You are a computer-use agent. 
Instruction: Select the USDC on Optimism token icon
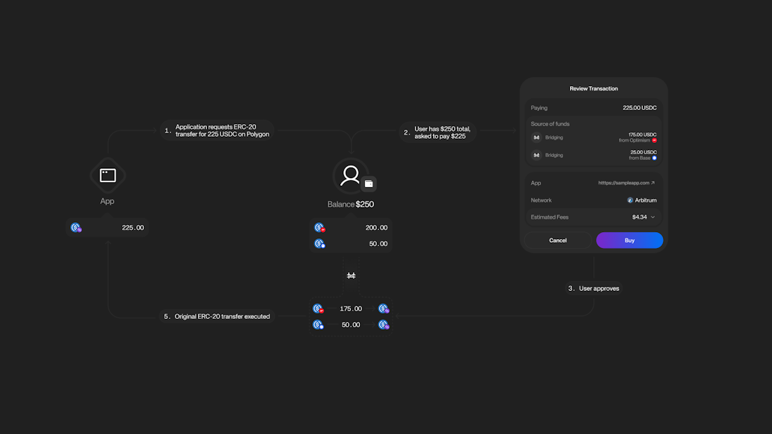point(320,227)
